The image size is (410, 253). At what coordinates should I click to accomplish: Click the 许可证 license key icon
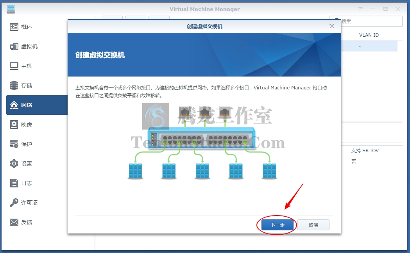(x=14, y=203)
